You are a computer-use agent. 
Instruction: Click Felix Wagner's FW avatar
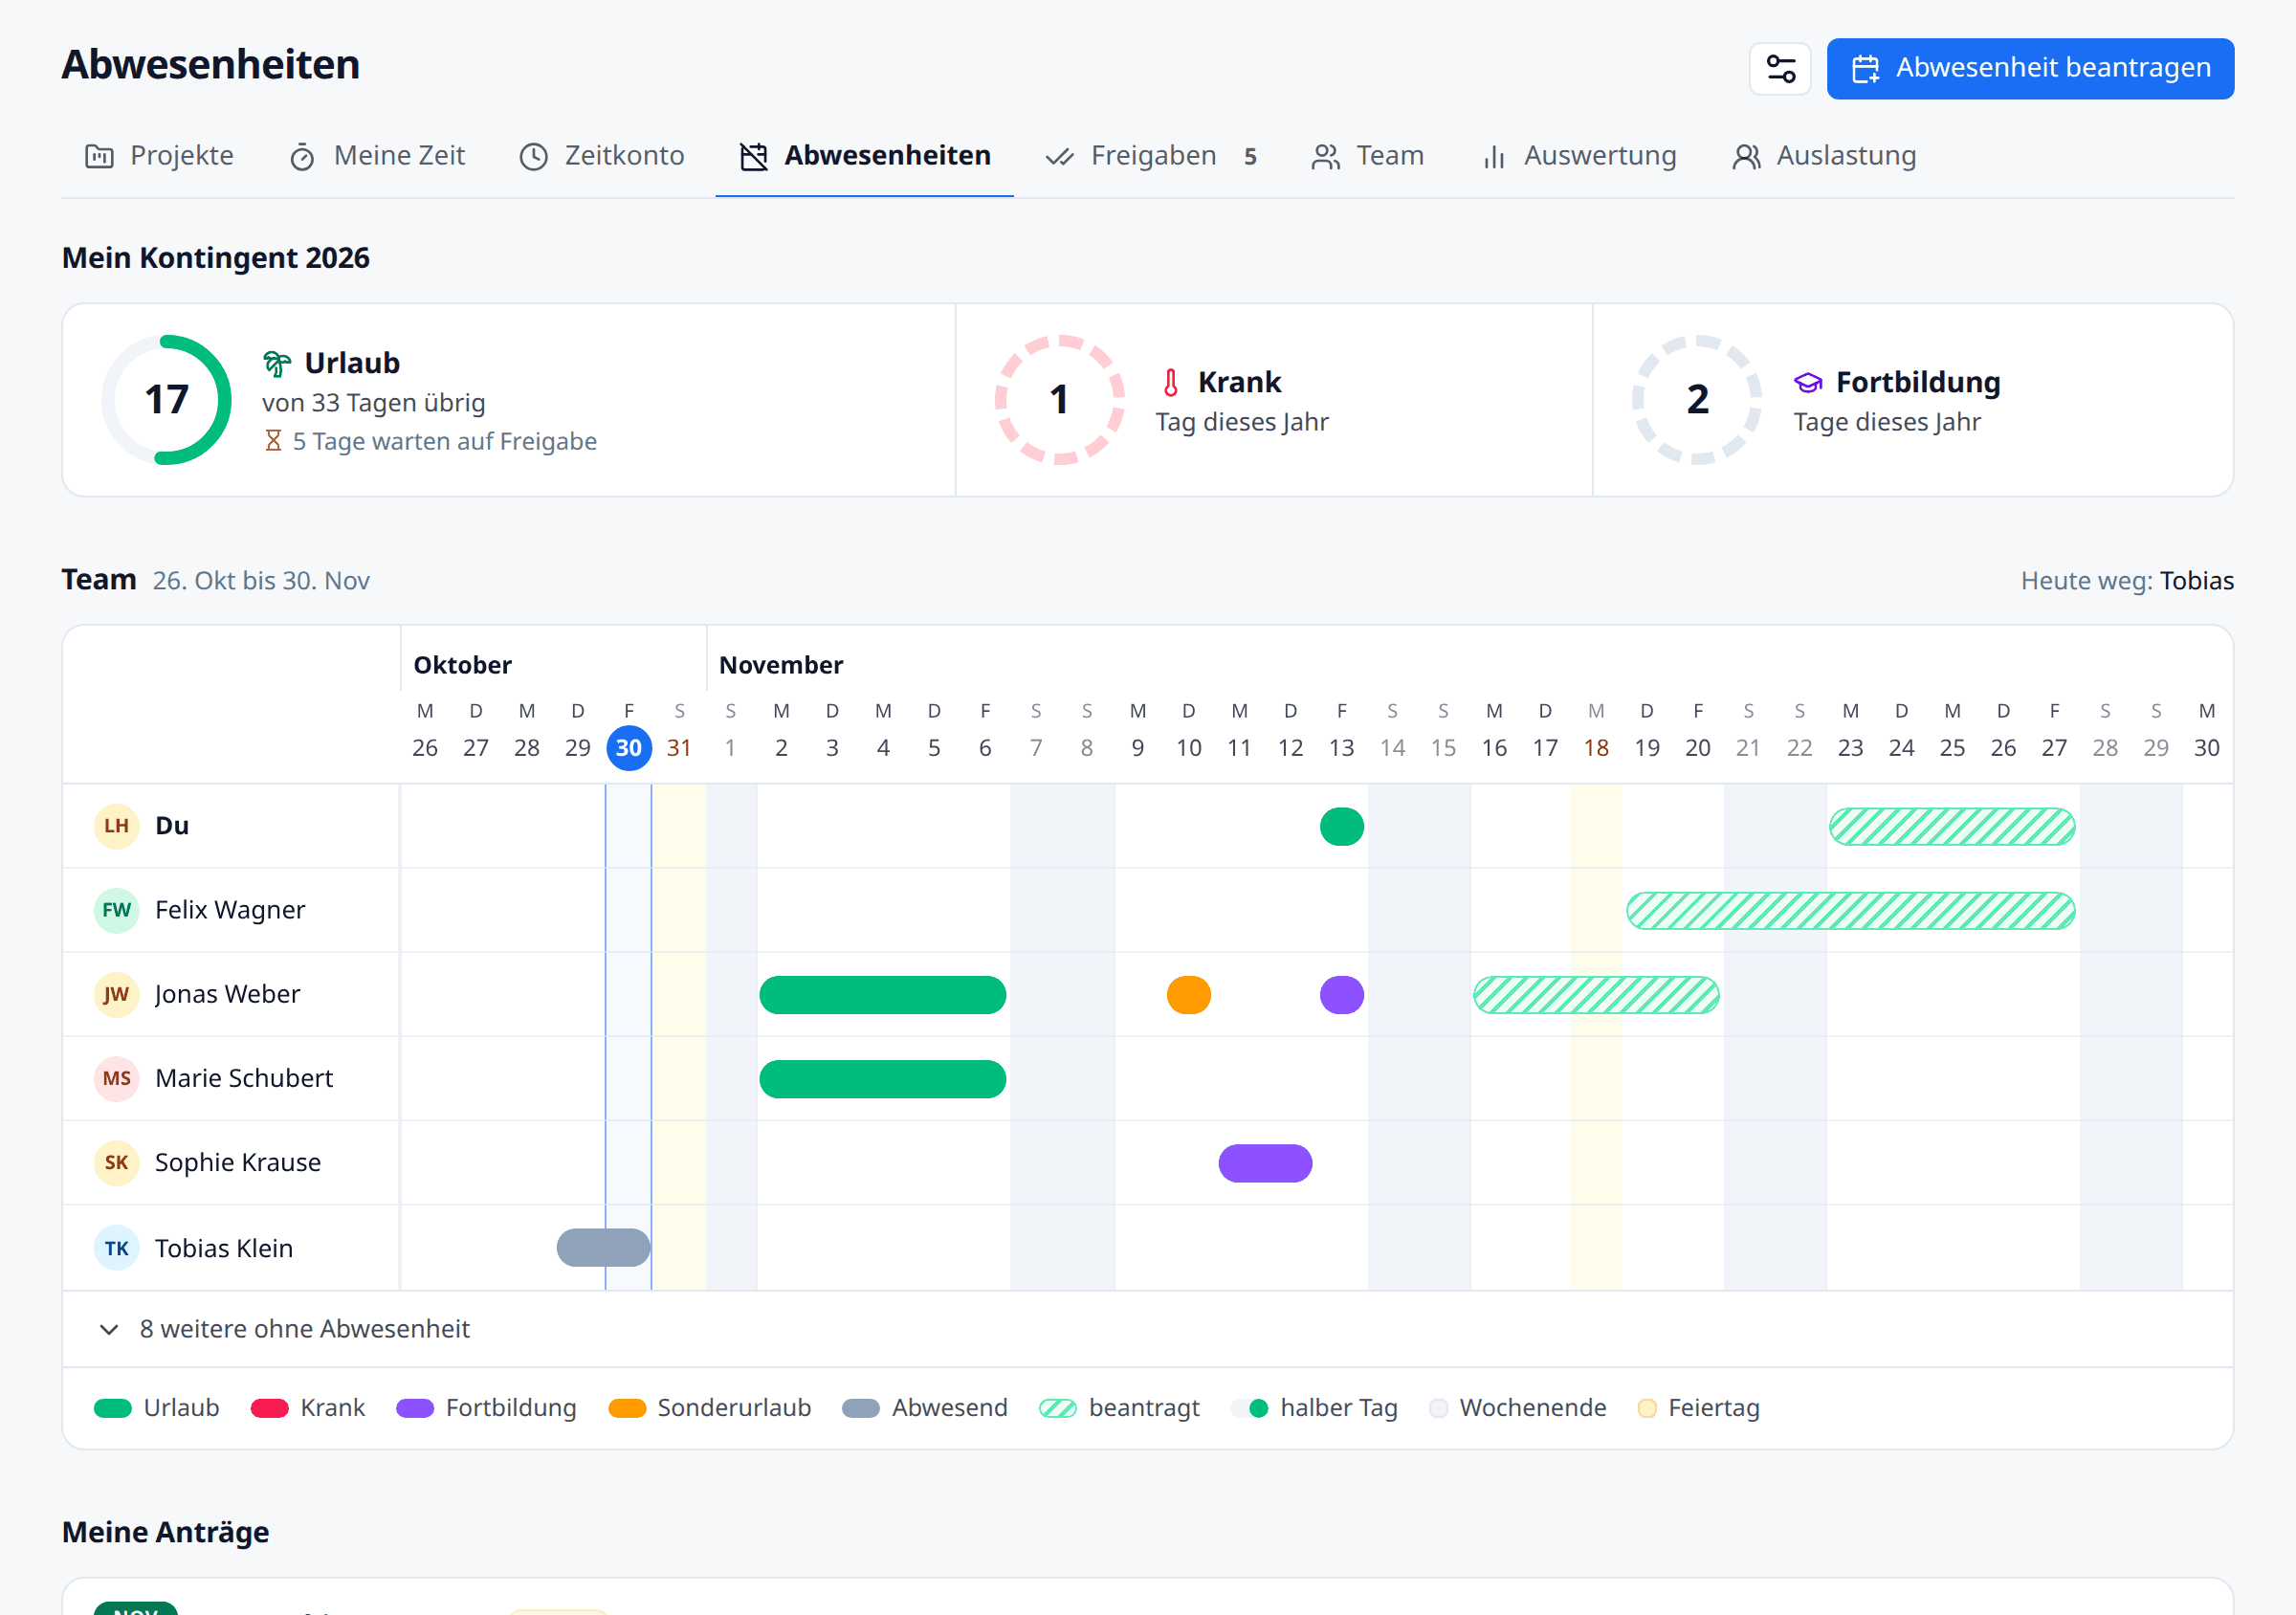coord(116,910)
